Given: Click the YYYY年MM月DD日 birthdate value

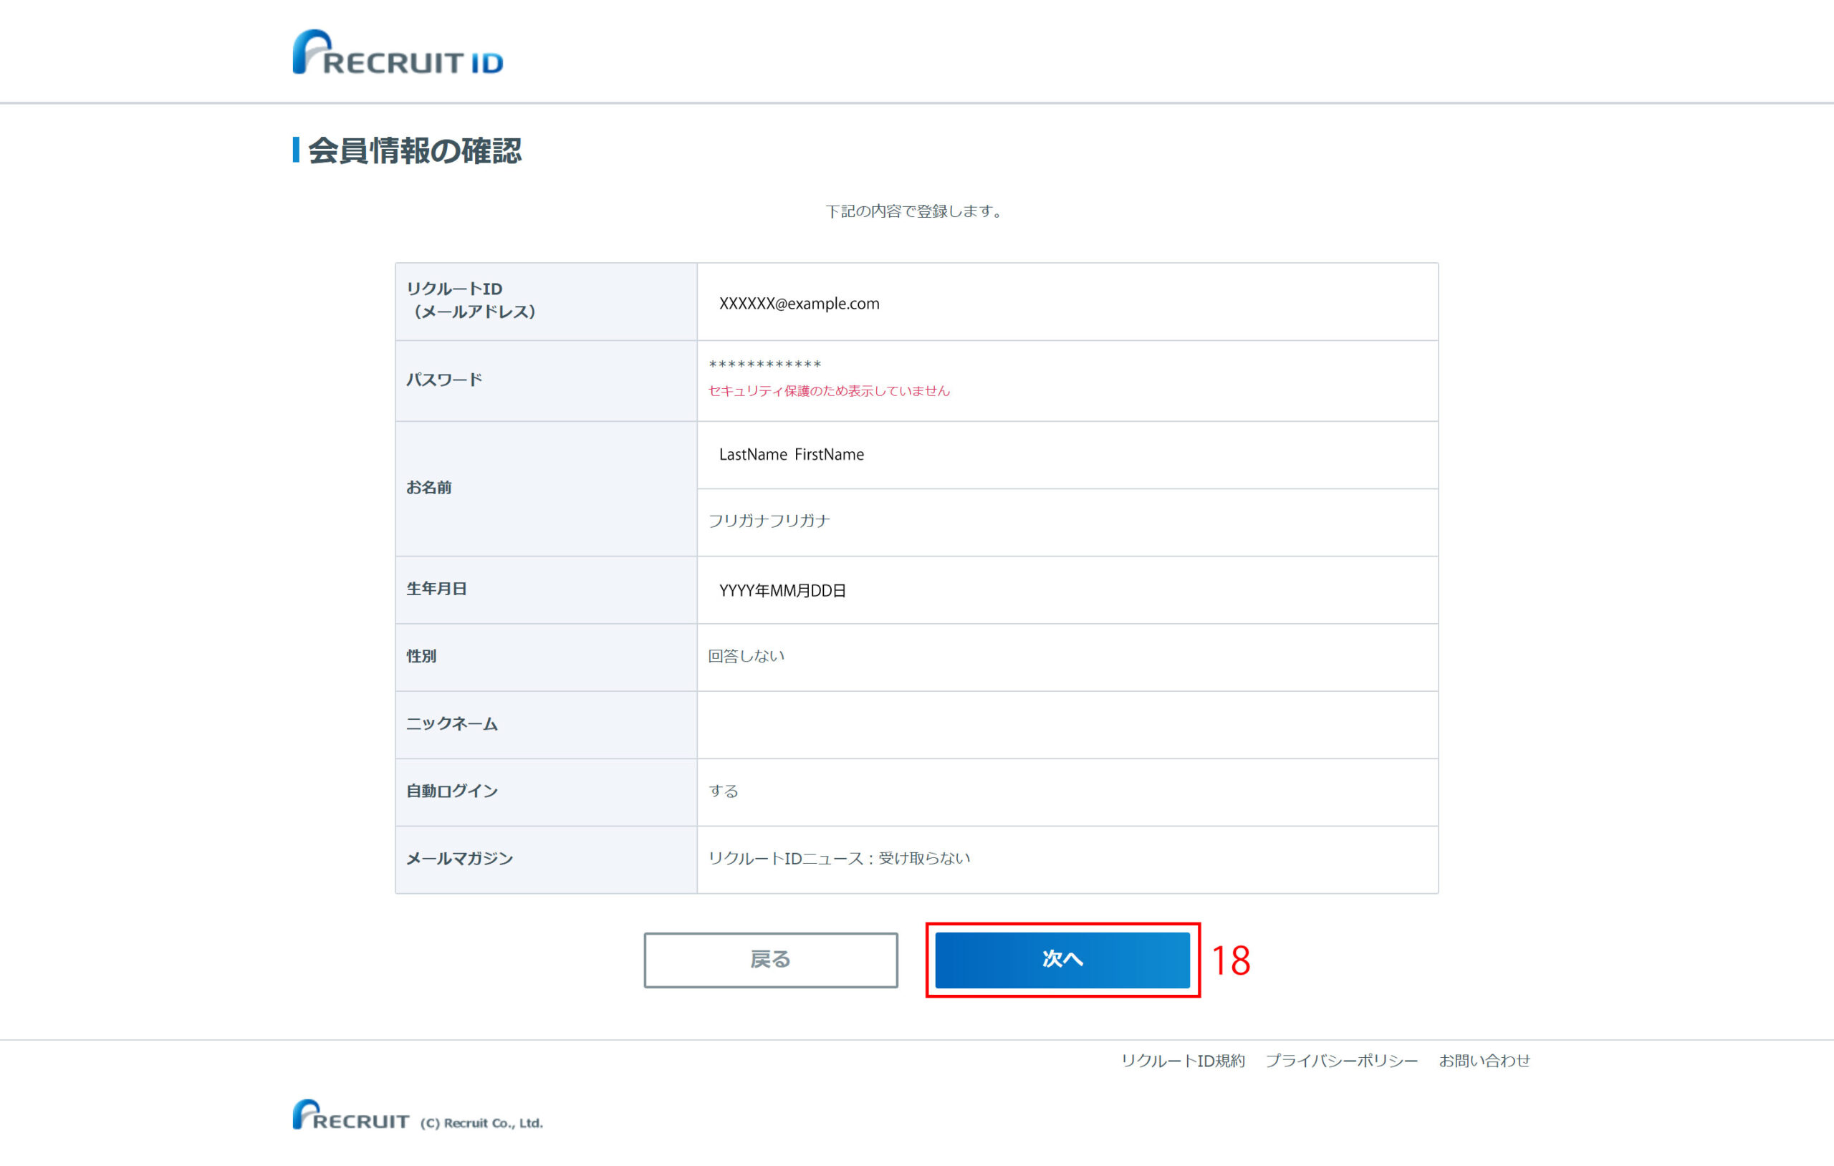Looking at the screenshot, I should click(782, 590).
